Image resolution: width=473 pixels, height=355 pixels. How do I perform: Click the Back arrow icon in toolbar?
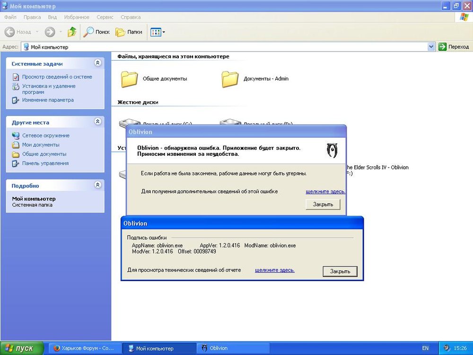[9, 32]
